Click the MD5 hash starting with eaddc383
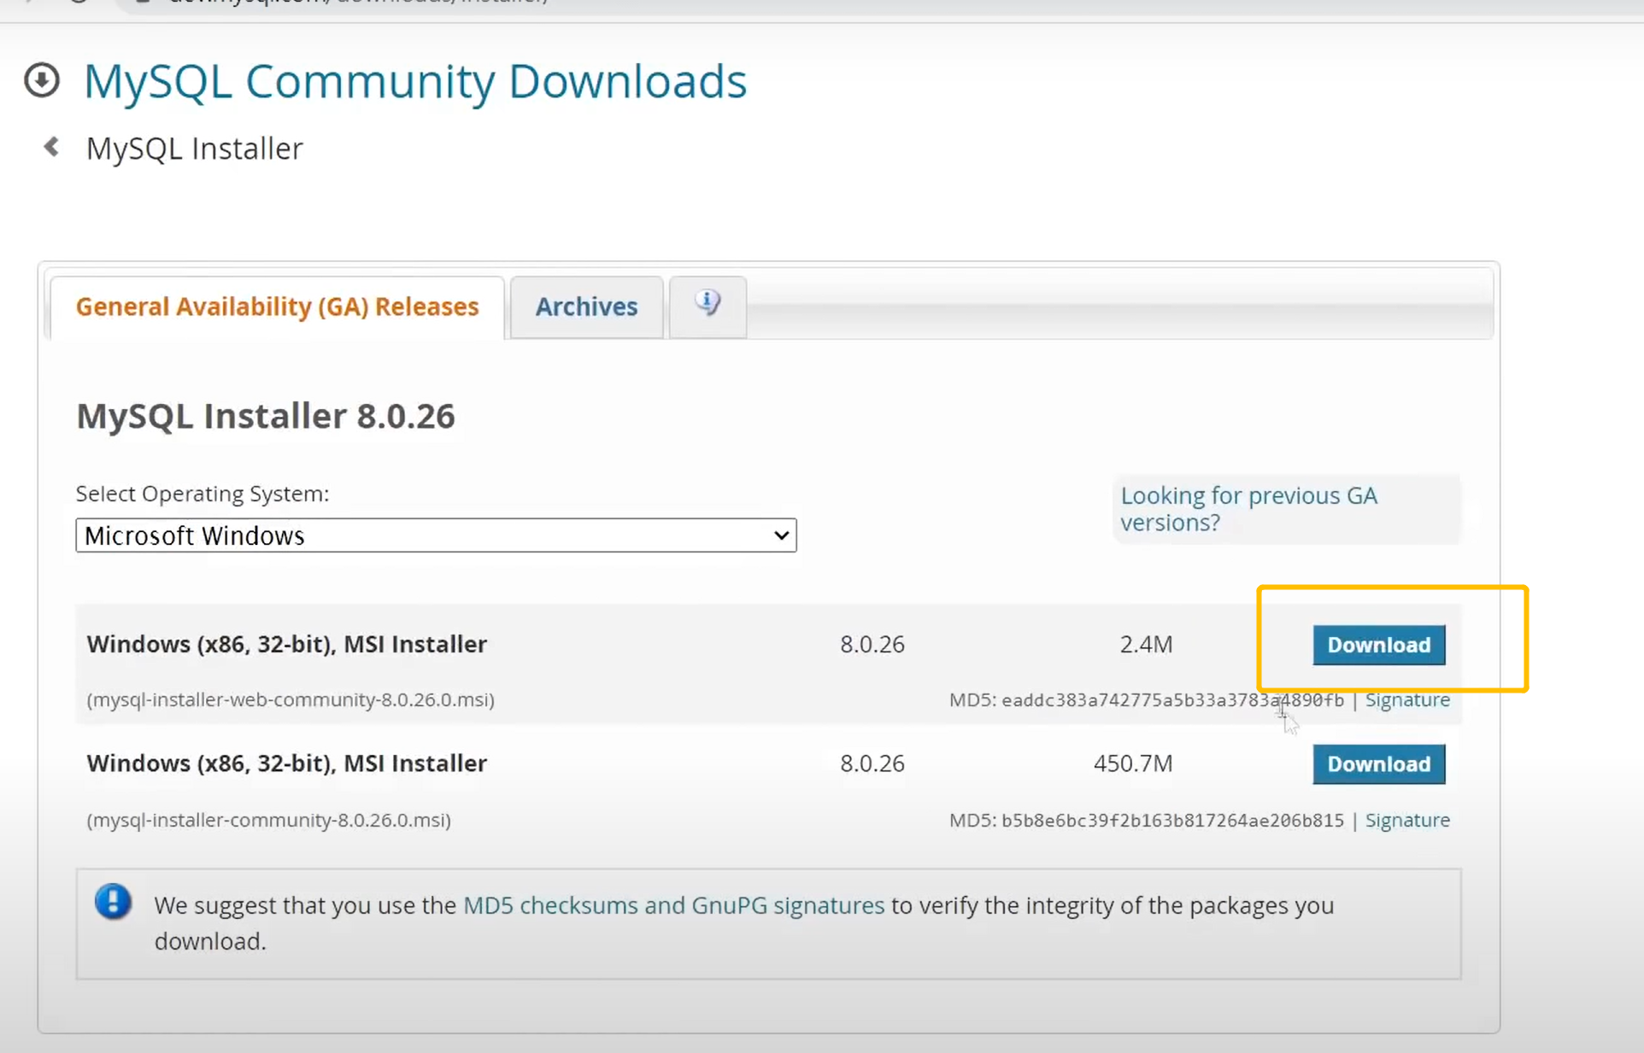 1171,700
